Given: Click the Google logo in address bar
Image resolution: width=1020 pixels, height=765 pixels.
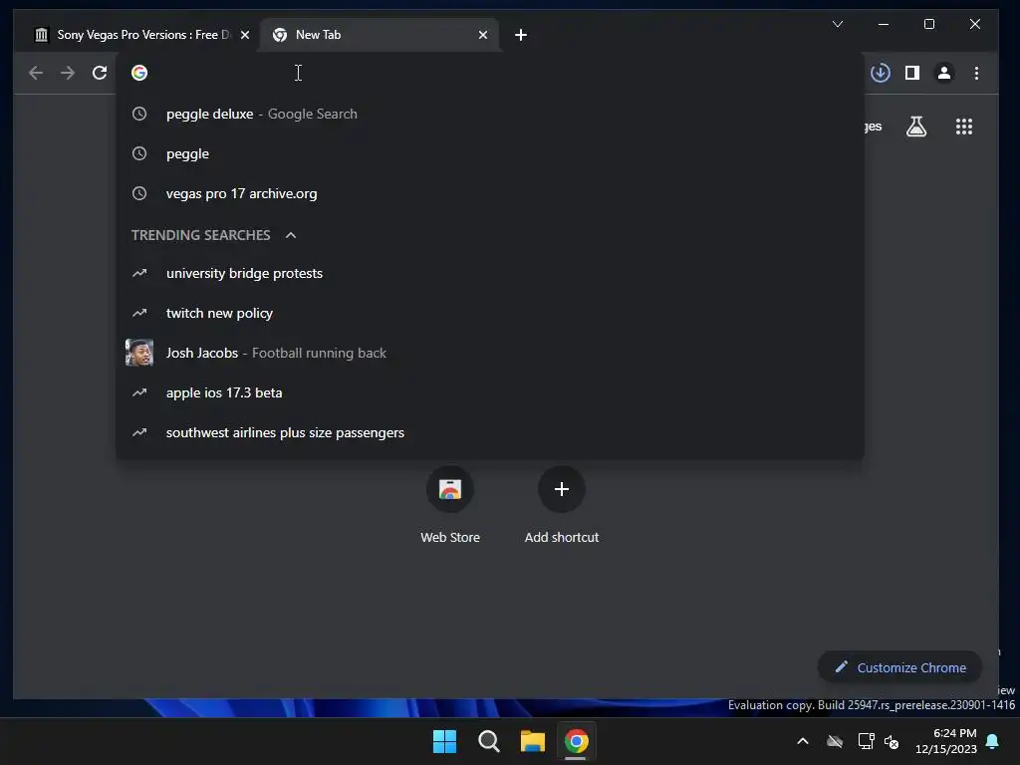Looking at the screenshot, I should tap(139, 73).
